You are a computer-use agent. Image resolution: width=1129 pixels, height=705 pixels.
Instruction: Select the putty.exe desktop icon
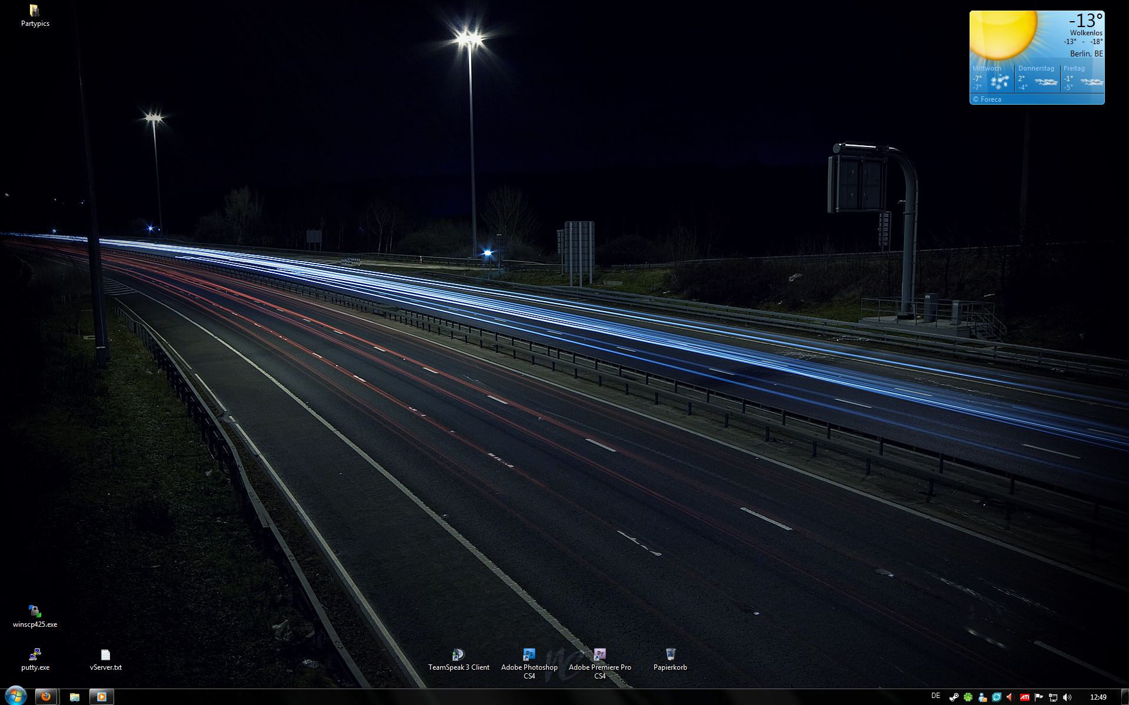(35, 655)
